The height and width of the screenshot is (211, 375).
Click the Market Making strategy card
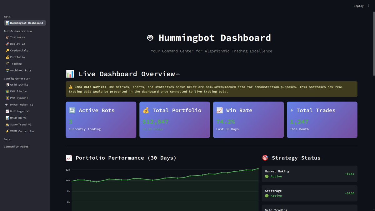tap(309, 174)
